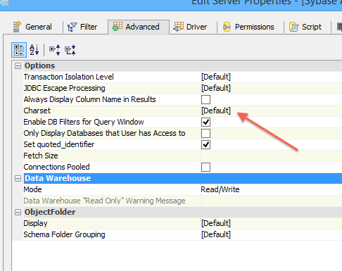Sort properties alphabetically with A-Z icon
This screenshot has height=271, width=342.
pos(34,50)
